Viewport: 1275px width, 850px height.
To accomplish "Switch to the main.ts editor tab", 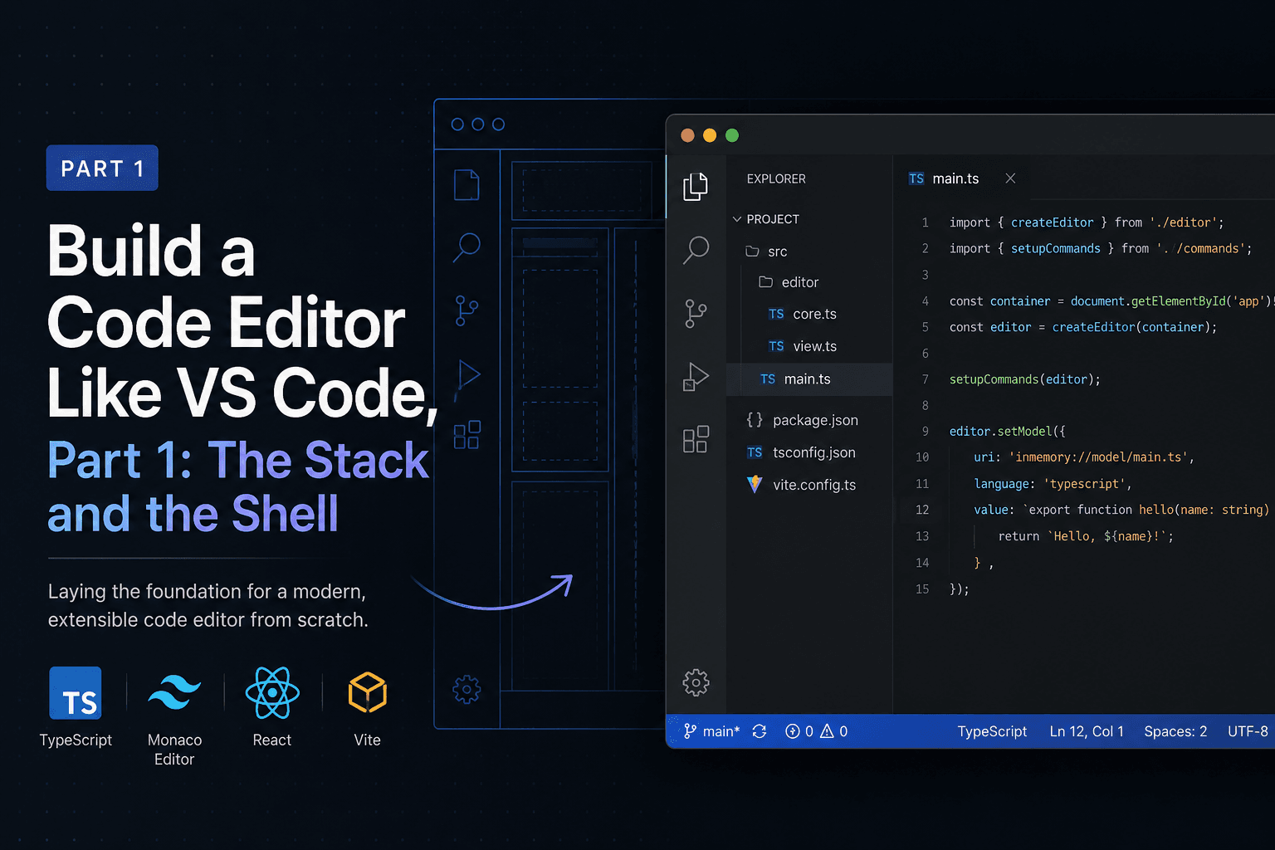I will coord(955,178).
